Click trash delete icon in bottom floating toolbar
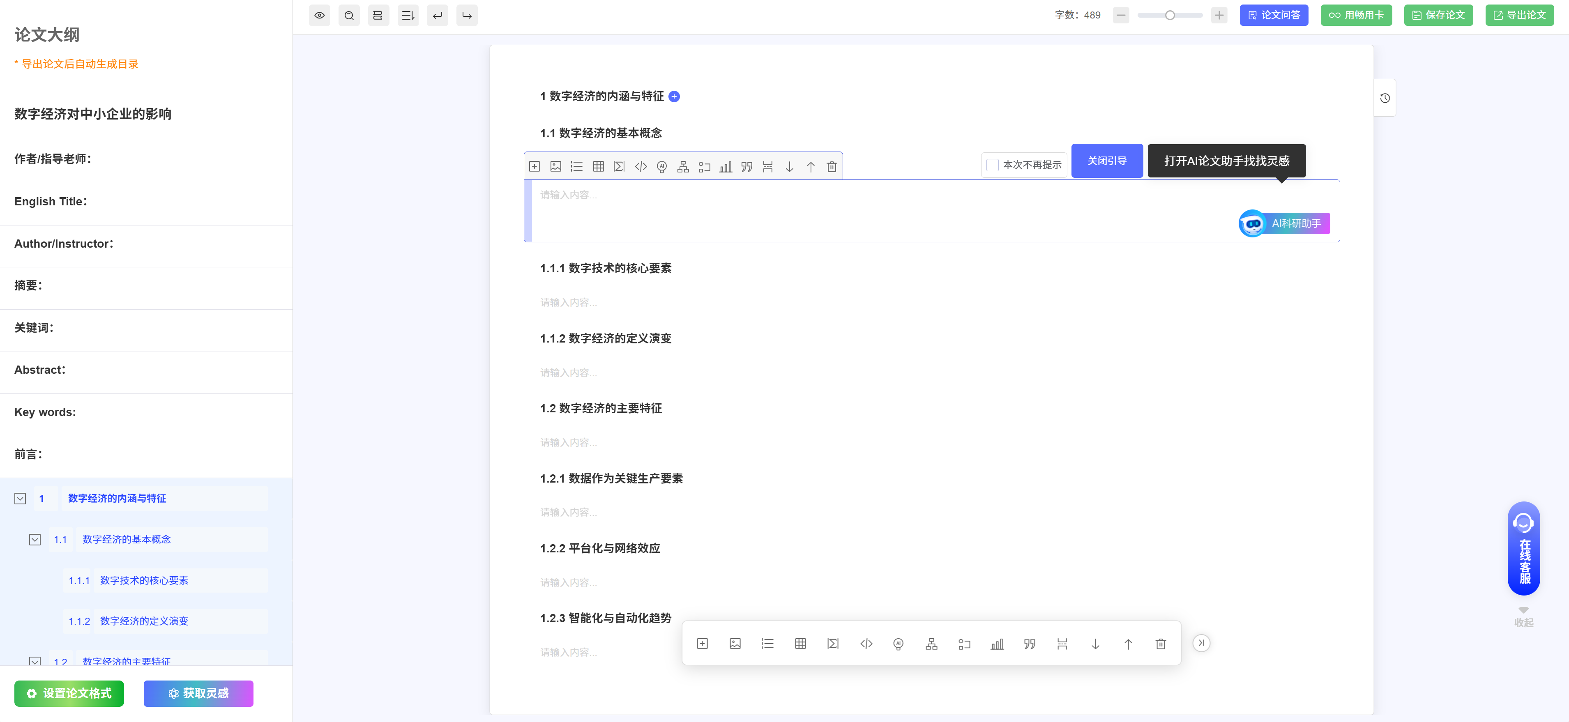The height and width of the screenshot is (722, 1569). [1160, 644]
